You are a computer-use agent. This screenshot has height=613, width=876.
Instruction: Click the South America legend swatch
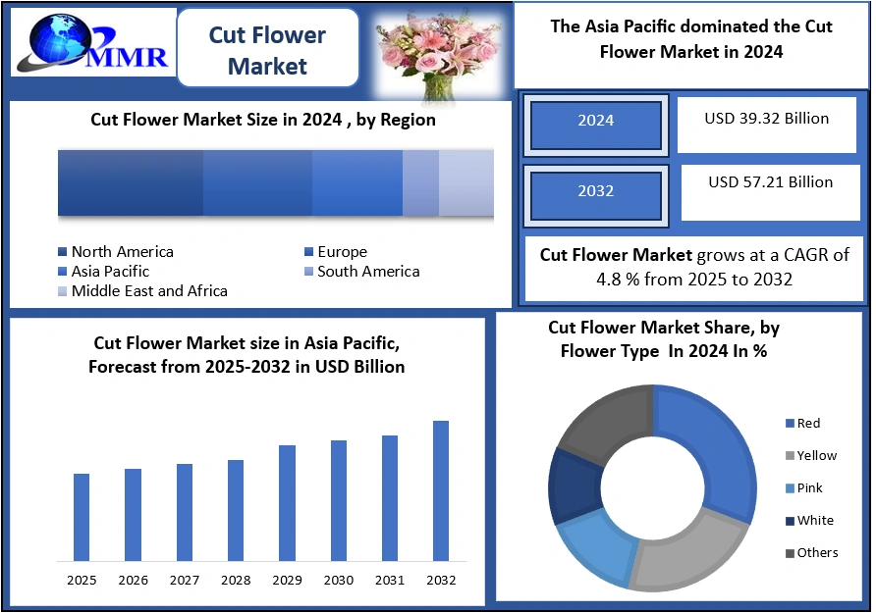(x=309, y=272)
